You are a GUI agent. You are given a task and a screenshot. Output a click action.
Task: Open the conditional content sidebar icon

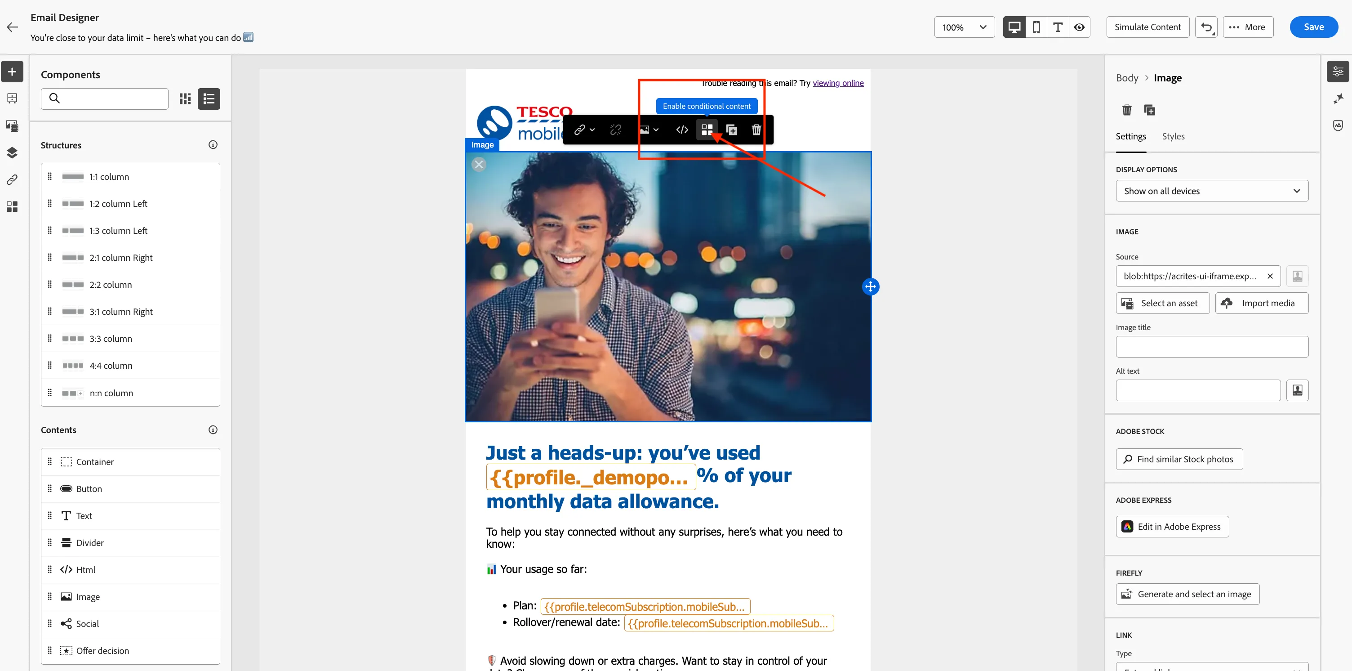[x=12, y=207]
